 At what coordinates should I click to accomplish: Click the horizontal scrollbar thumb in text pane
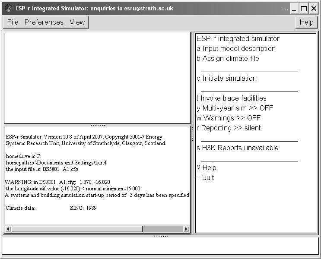tap(76, 229)
